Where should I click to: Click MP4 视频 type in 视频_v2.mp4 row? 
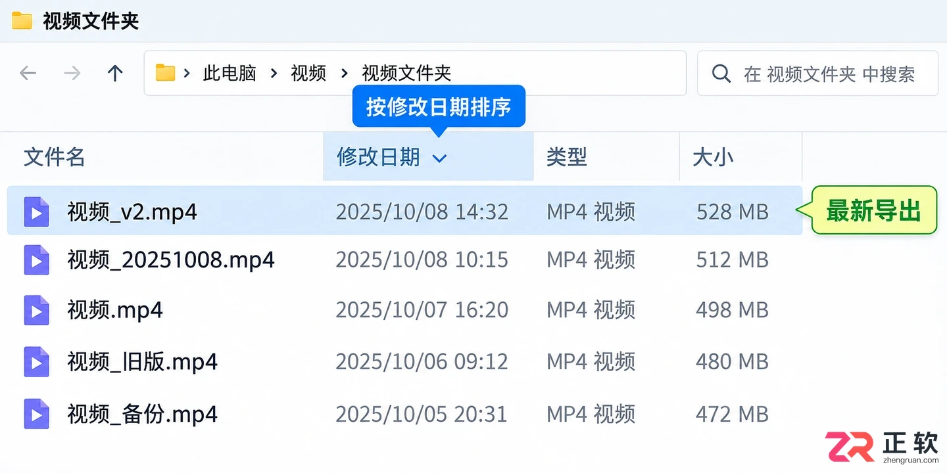tap(591, 212)
